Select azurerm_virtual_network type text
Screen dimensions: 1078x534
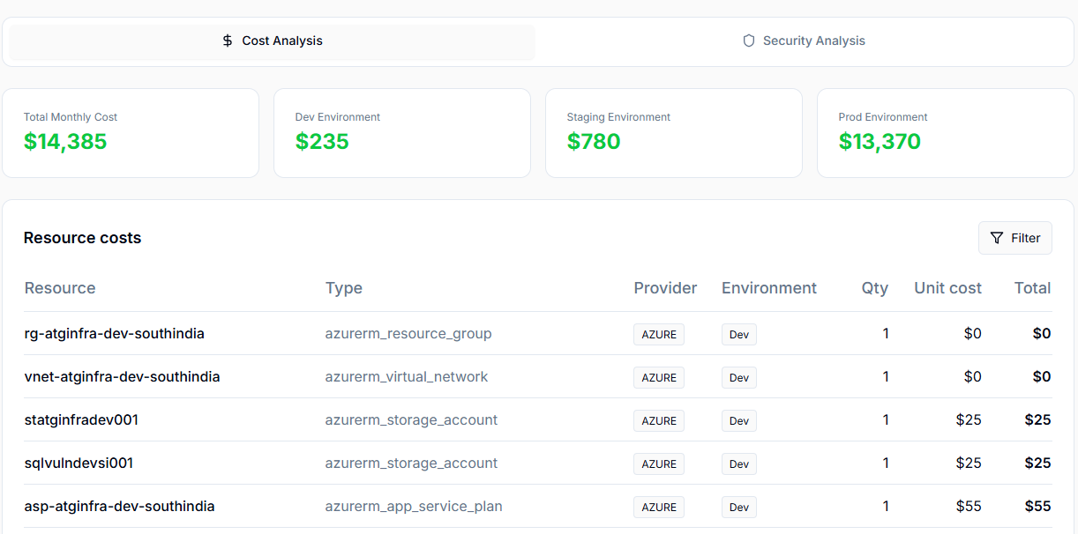pos(407,376)
